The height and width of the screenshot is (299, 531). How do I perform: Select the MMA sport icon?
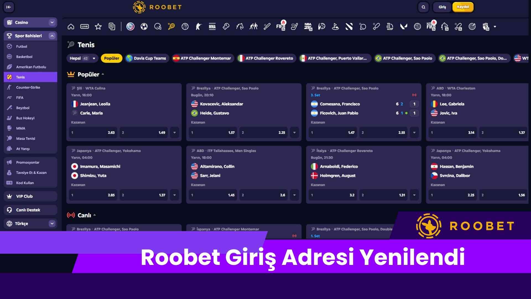tap(212, 27)
